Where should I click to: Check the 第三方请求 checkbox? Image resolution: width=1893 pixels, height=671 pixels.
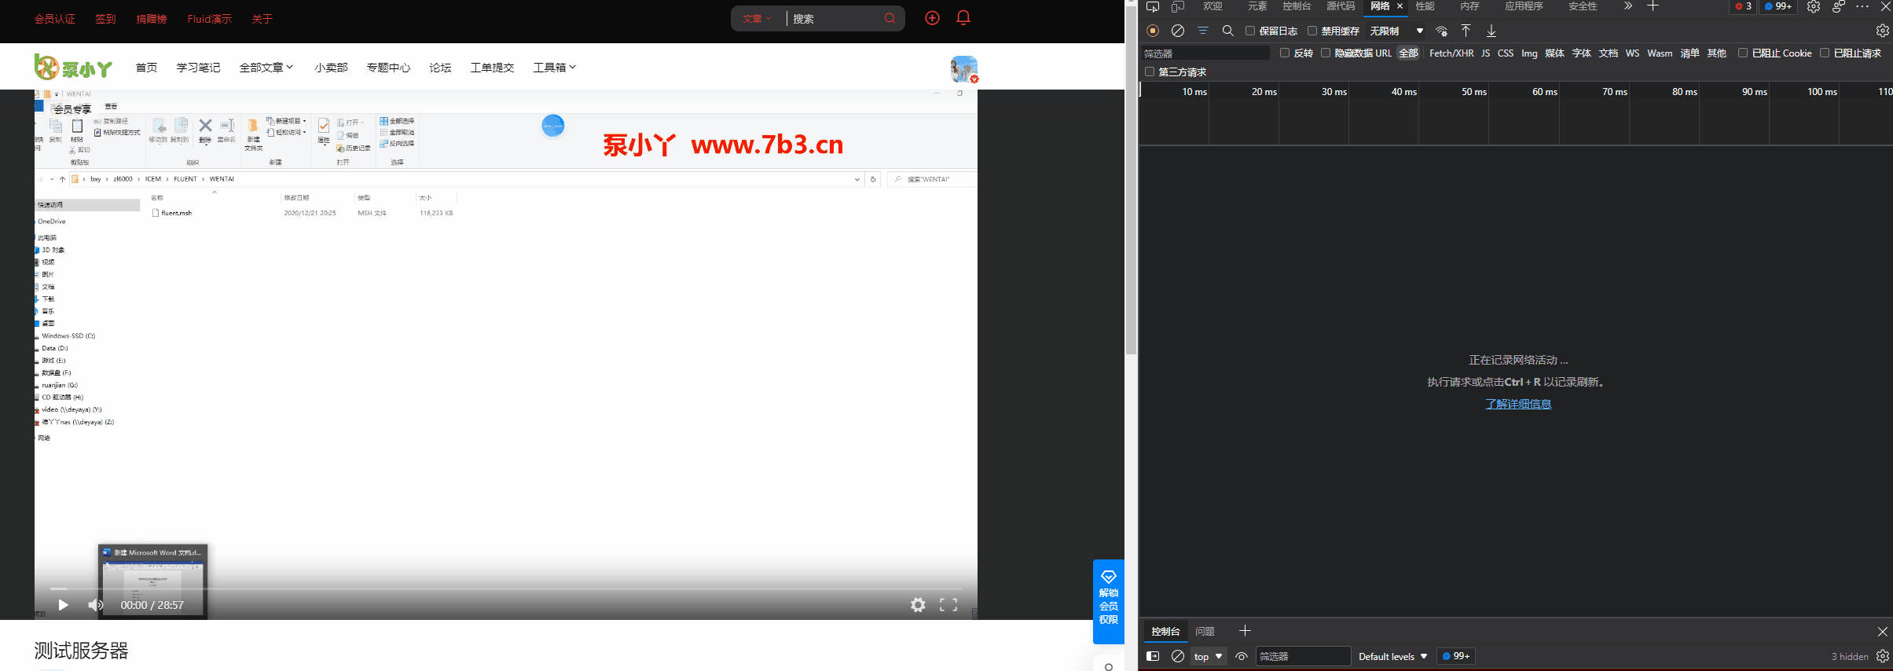(x=1150, y=71)
